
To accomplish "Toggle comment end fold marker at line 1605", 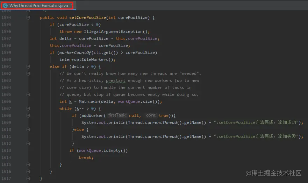I will 28,94.
